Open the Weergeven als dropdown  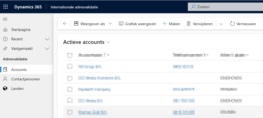[x=110, y=24]
